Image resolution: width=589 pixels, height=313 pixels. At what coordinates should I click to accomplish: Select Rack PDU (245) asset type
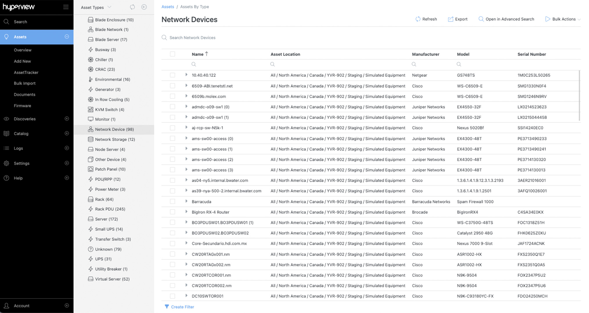pos(110,209)
